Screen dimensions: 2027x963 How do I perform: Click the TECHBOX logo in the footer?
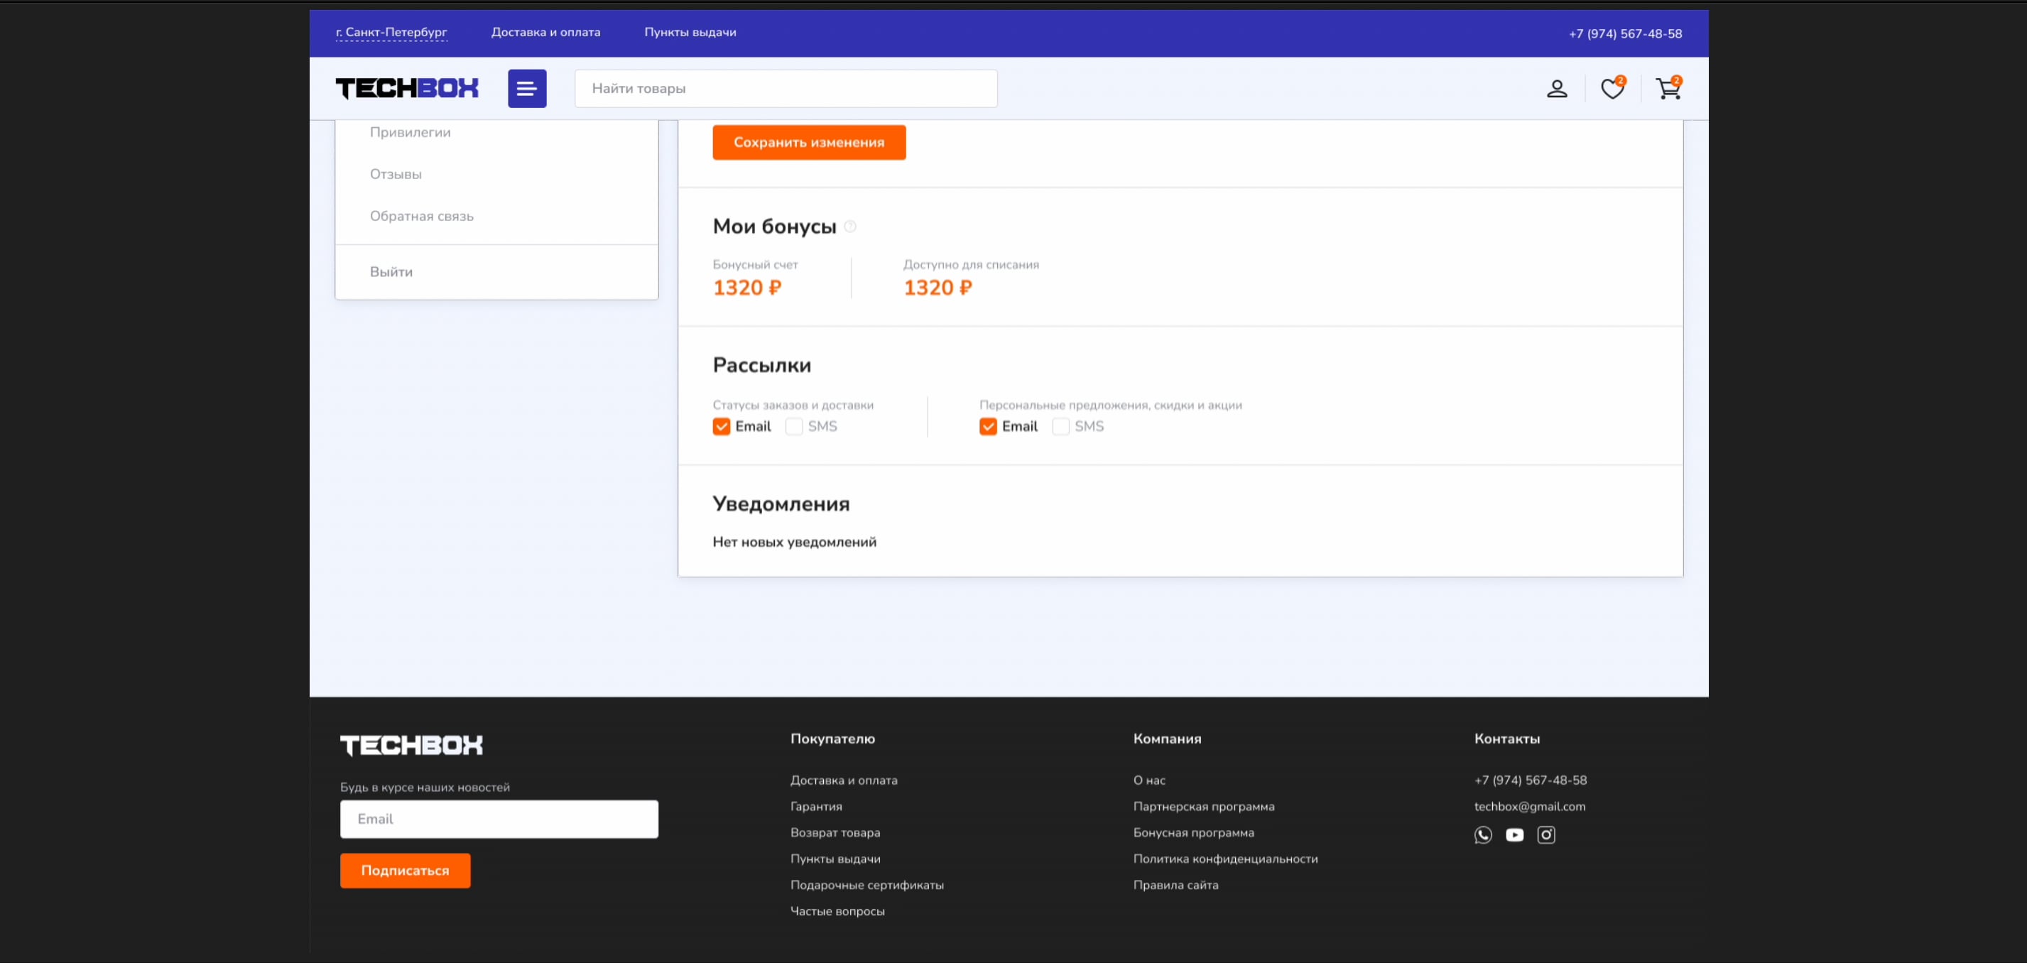coord(411,744)
